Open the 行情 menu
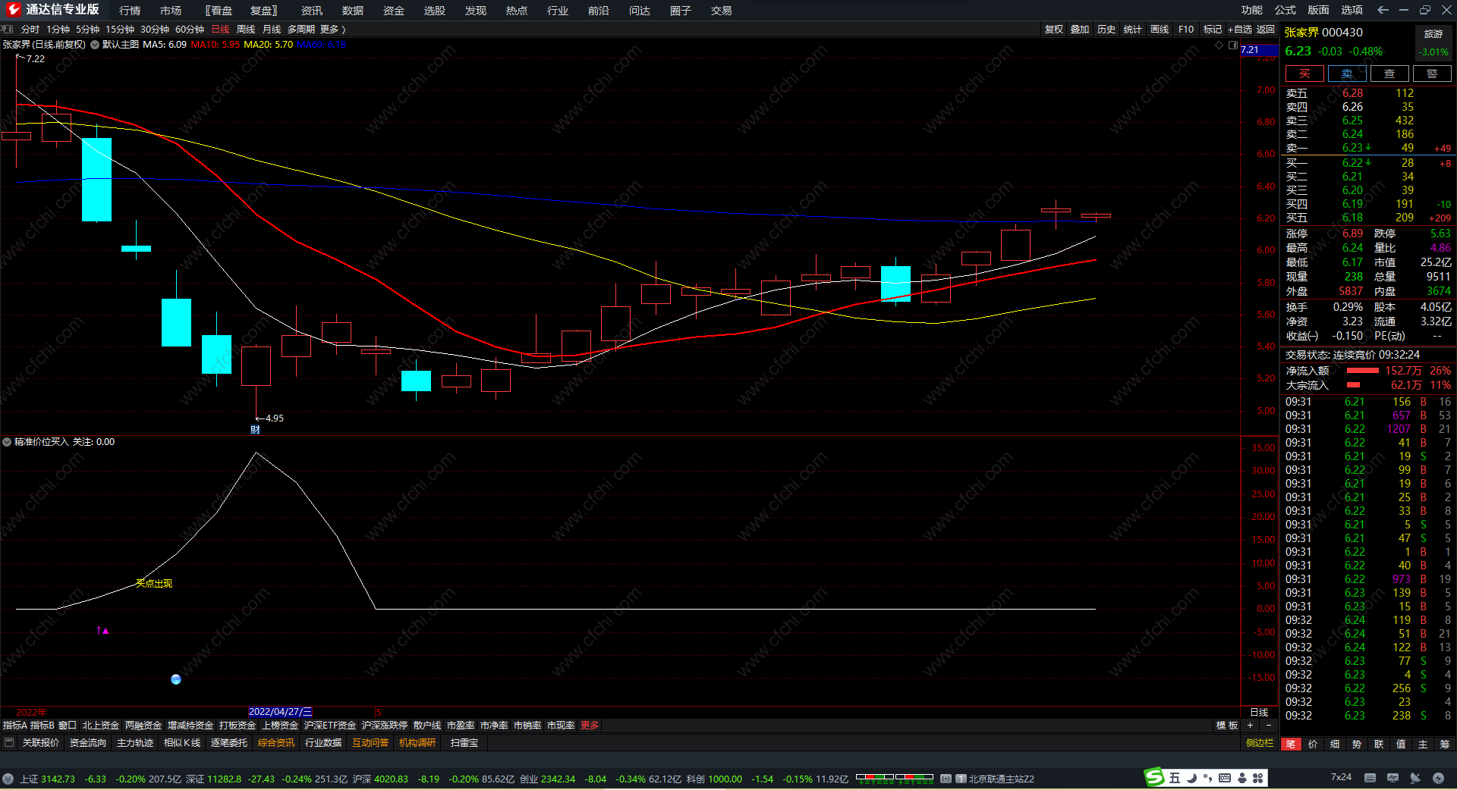 coord(130,10)
